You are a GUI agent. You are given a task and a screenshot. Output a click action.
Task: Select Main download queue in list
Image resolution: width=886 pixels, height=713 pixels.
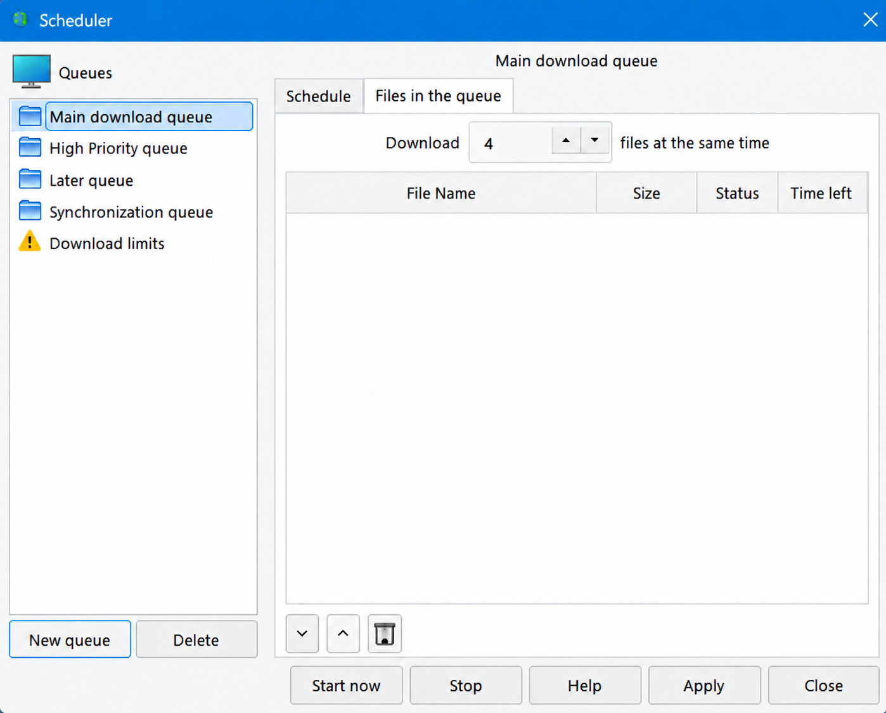tap(149, 117)
